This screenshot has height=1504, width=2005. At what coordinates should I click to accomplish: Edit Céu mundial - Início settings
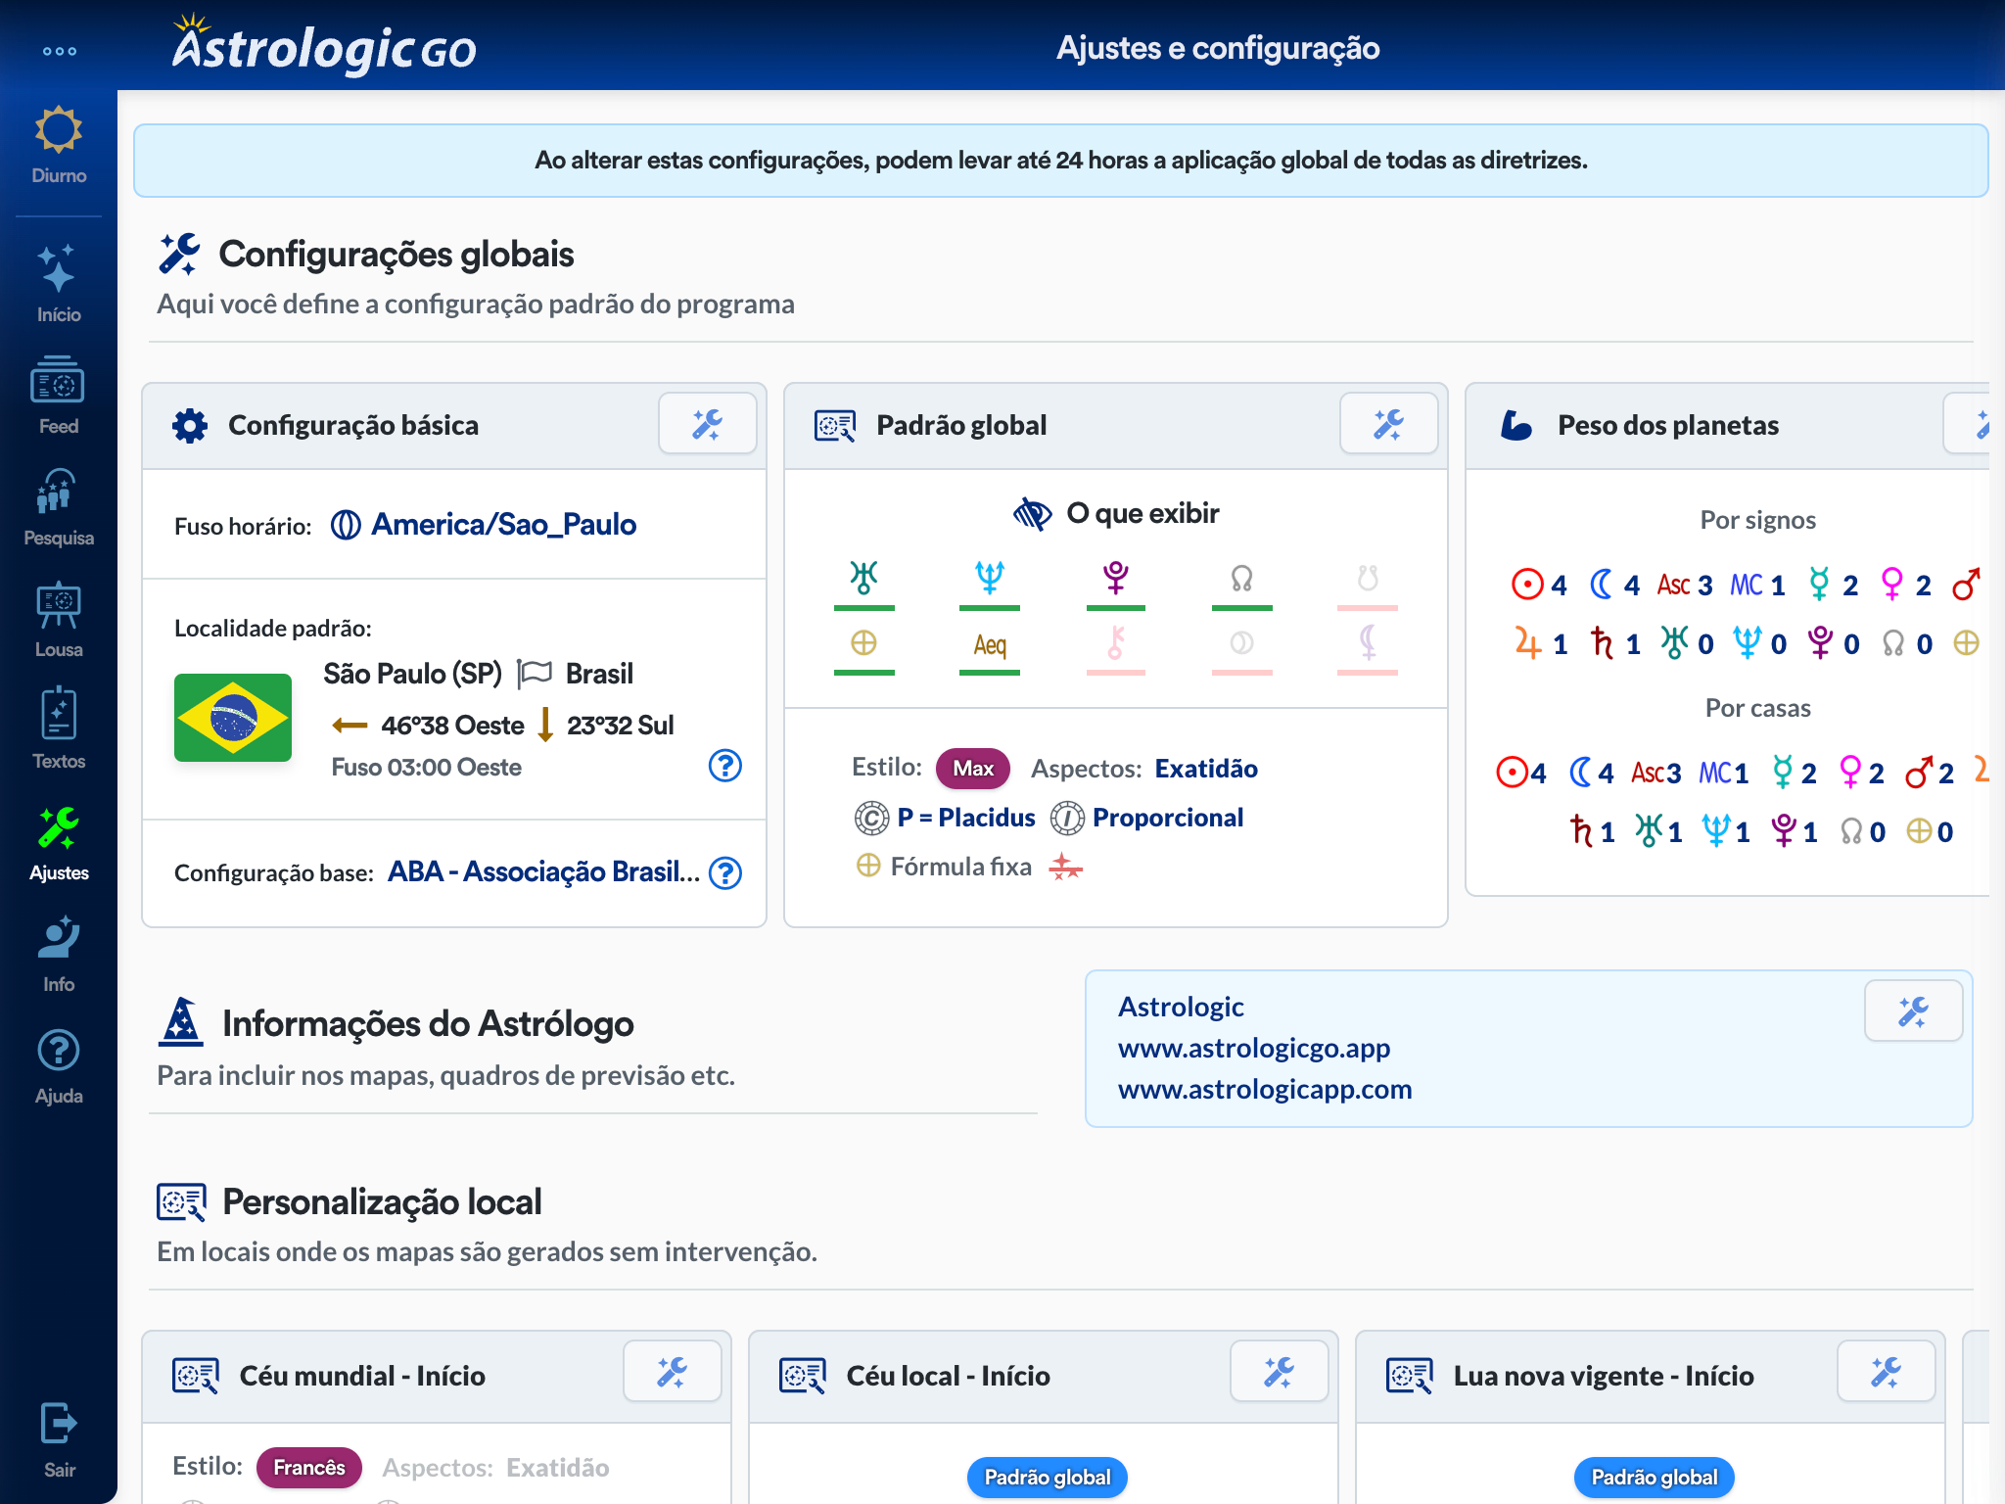tap(673, 1373)
